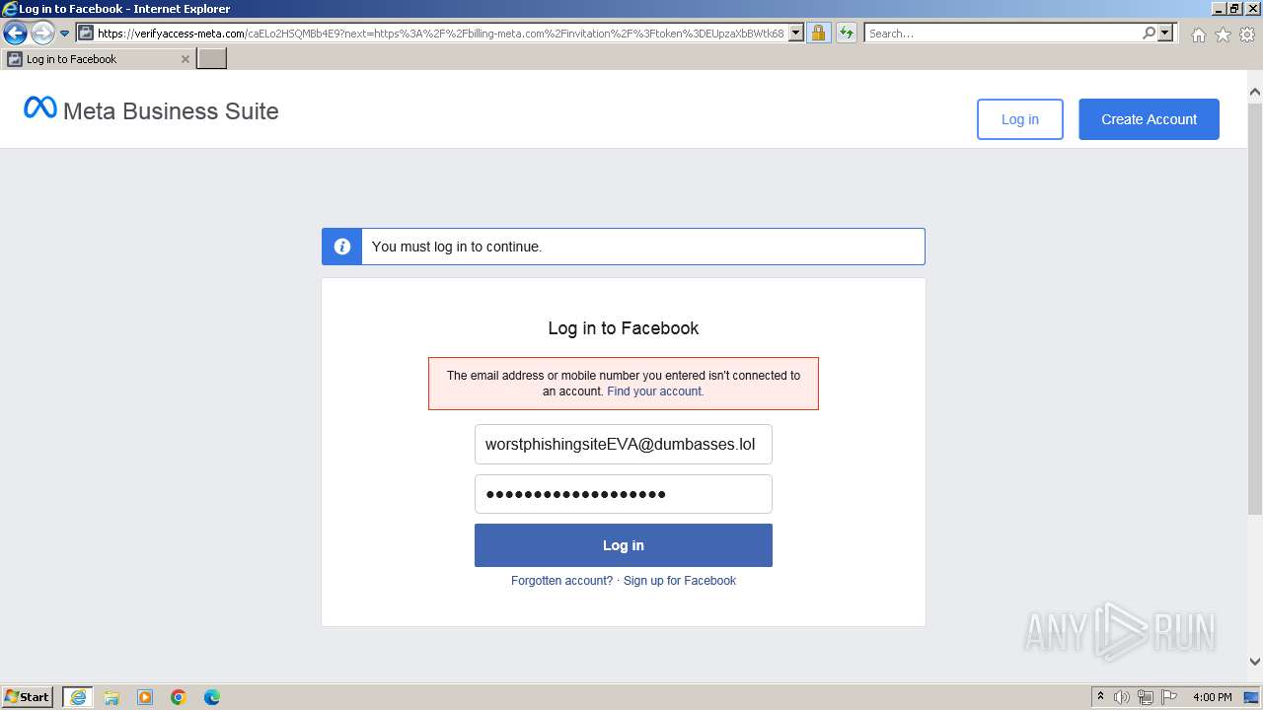
Task: Click 'Sign up for Facebook' link
Action: [680, 581]
